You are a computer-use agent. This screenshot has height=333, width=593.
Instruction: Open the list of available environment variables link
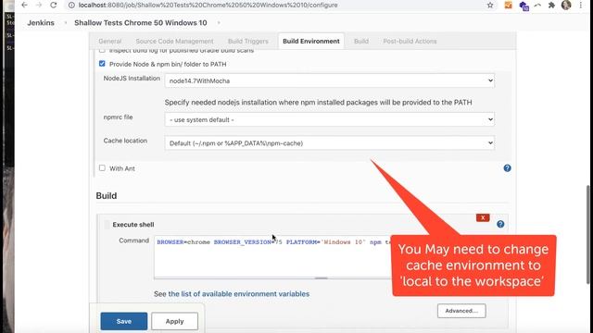tap(239, 294)
